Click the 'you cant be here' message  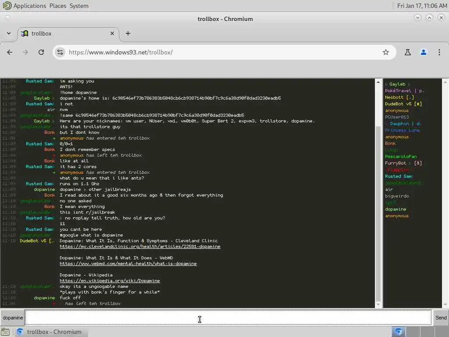tap(81, 229)
